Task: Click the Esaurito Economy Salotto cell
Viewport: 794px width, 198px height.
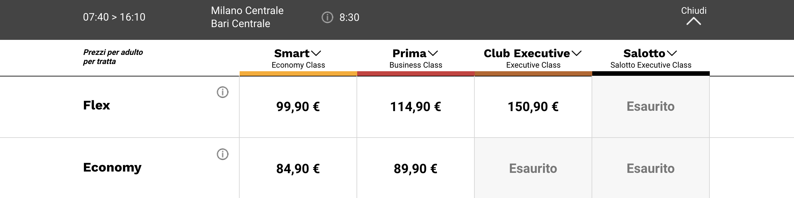Action: 651,168
